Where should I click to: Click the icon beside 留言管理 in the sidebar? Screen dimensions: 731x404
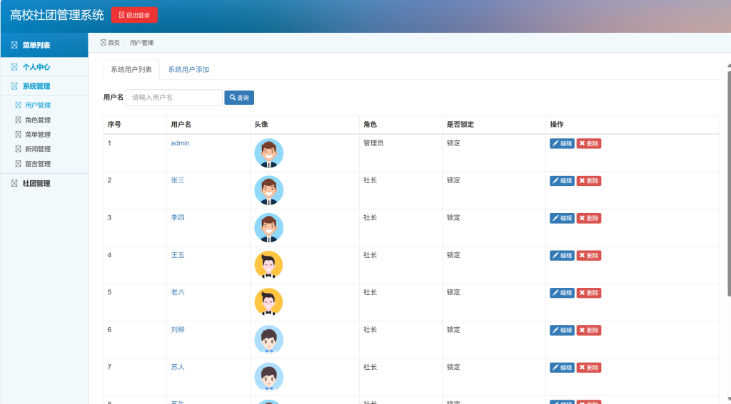coord(18,164)
